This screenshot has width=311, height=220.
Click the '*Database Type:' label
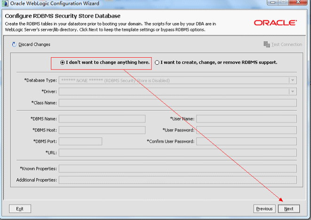click(40, 80)
